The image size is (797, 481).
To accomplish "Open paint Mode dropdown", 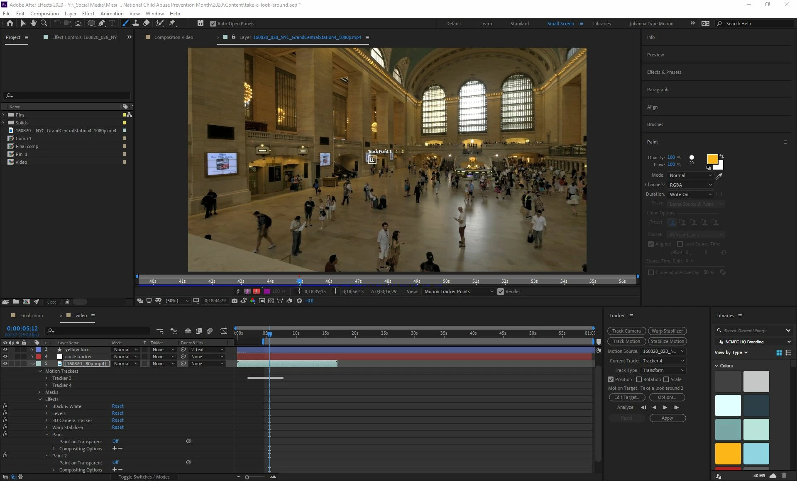I will (690, 175).
